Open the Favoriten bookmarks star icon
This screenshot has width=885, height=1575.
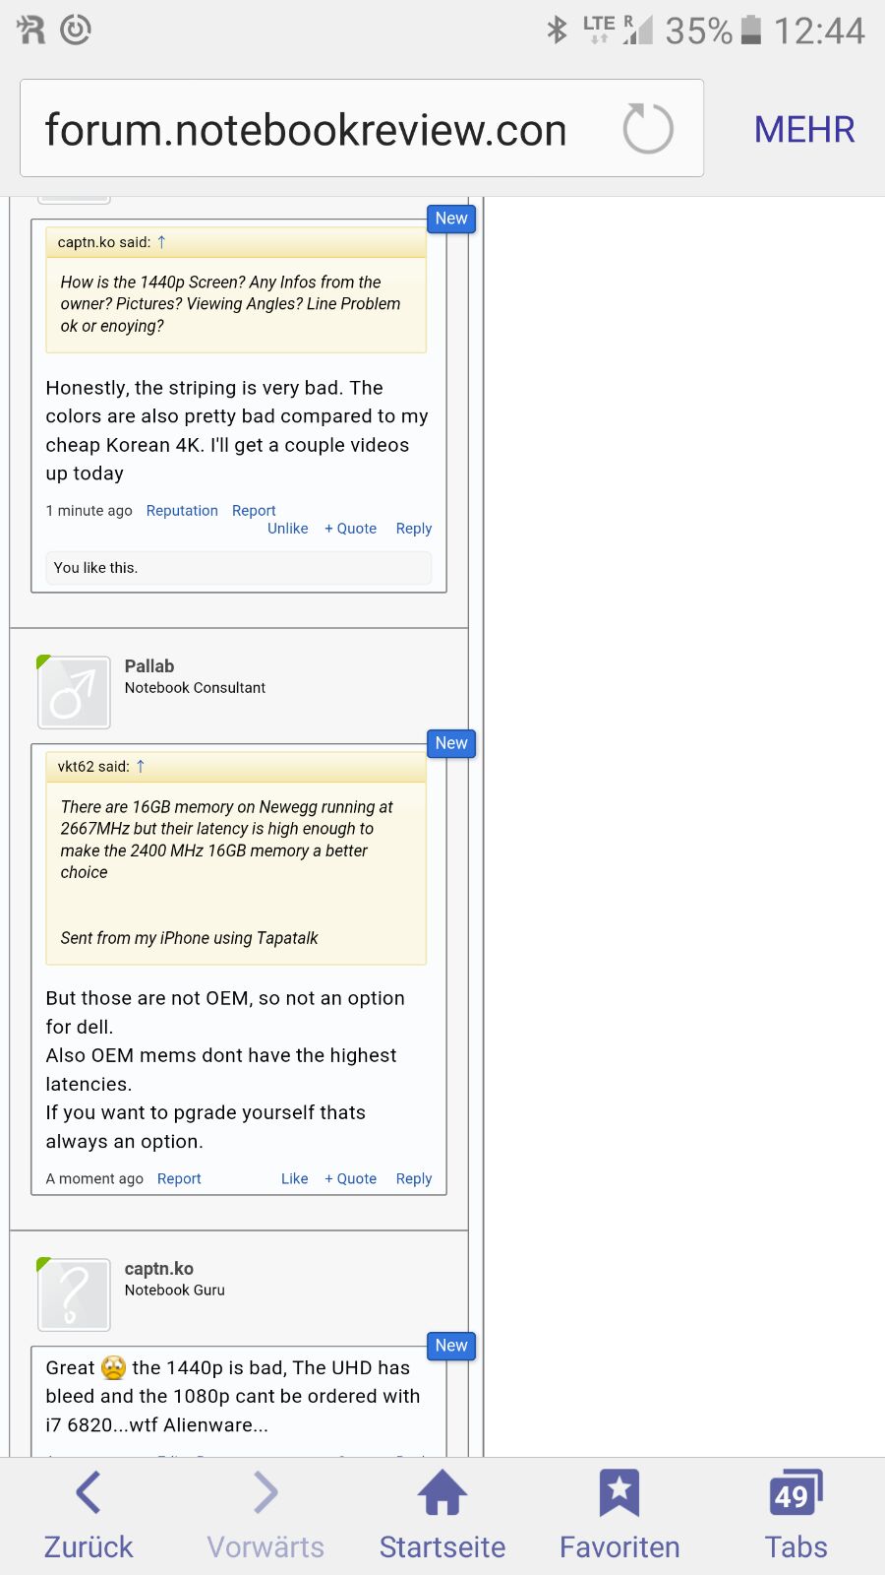tap(619, 1492)
